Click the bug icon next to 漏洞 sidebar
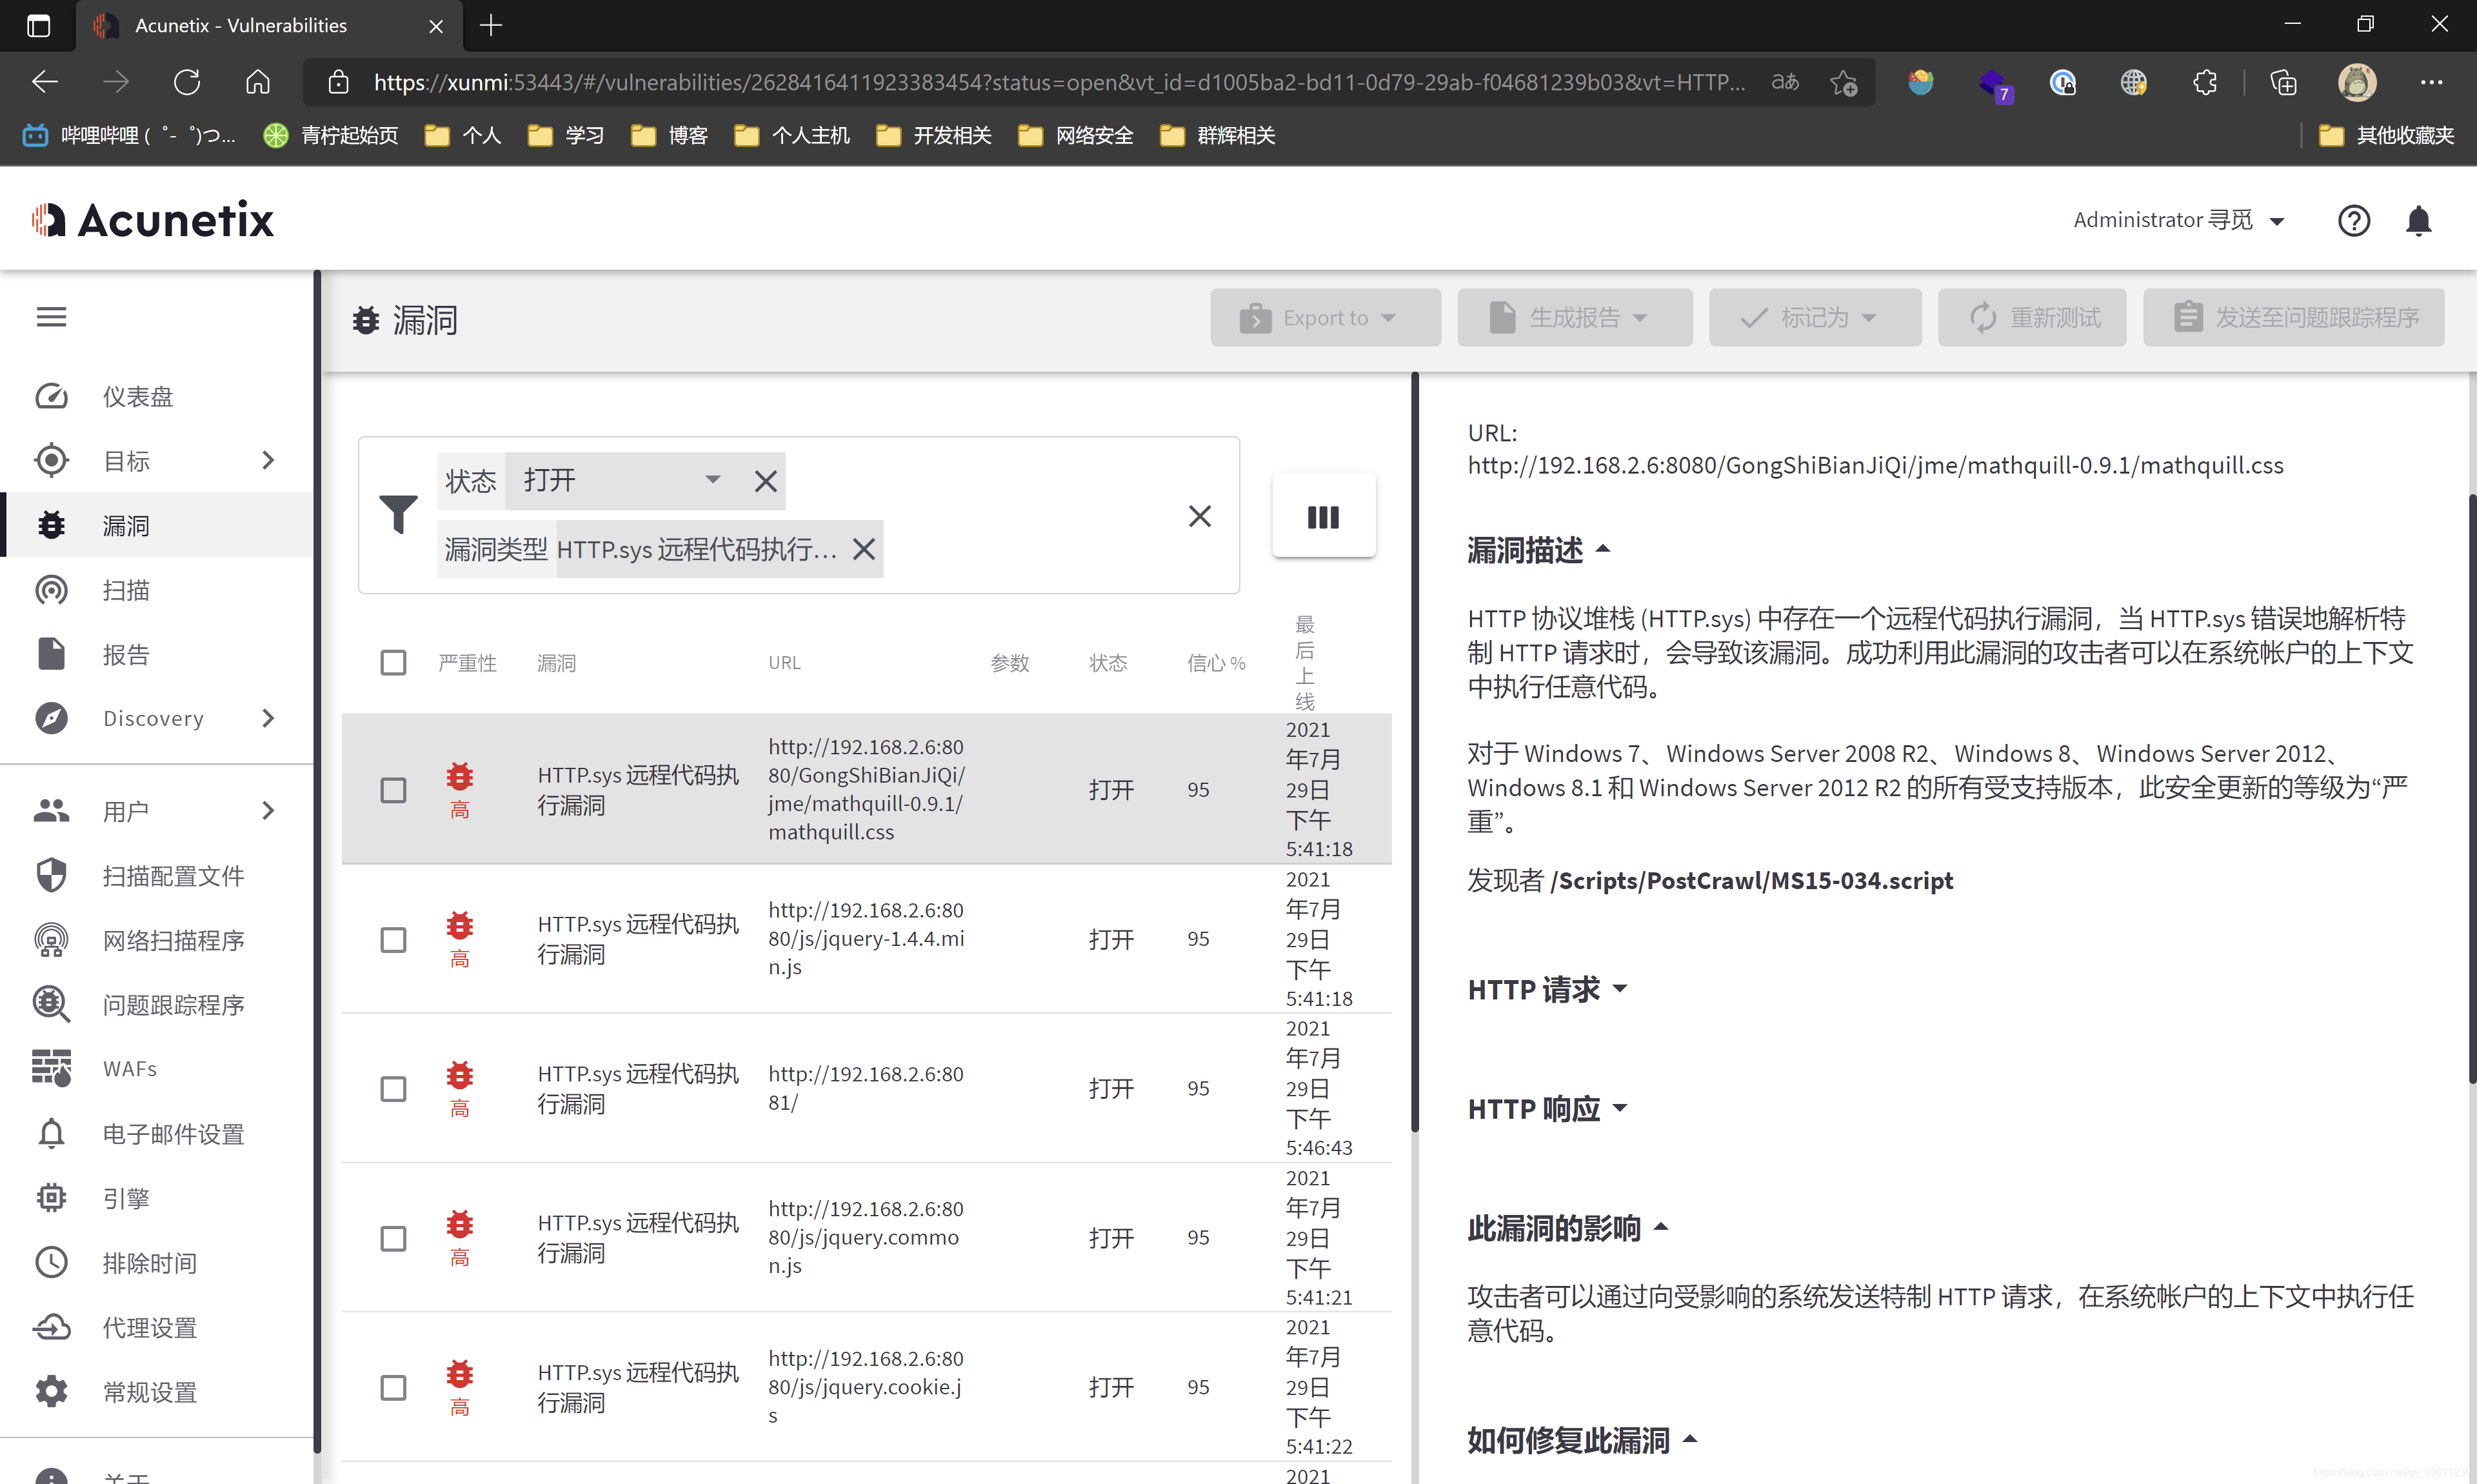2477x1484 pixels. click(x=51, y=525)
